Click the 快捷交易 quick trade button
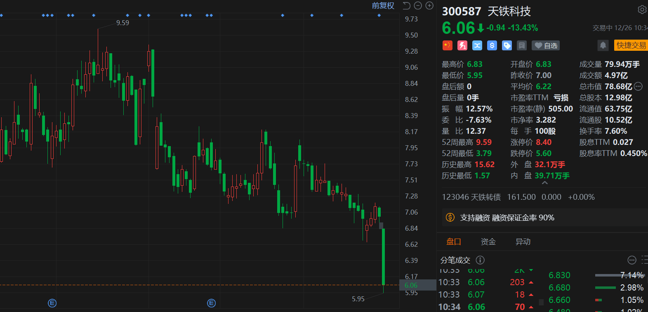Screen dimensions: 648x312 point(631,45)
